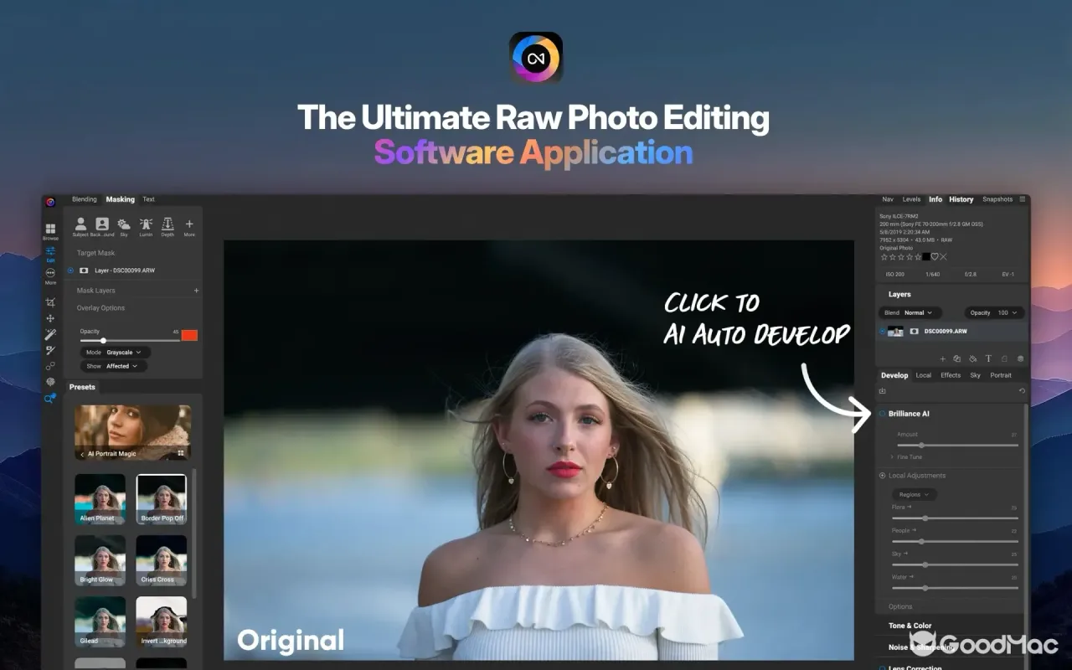Choose the Sky mask icon
Screen dimensions: 1072x670
[x=124, y=227]
